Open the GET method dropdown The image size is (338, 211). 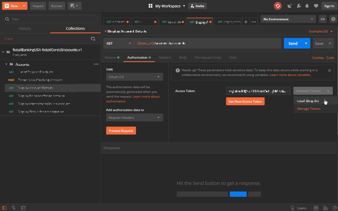(119, 43)
